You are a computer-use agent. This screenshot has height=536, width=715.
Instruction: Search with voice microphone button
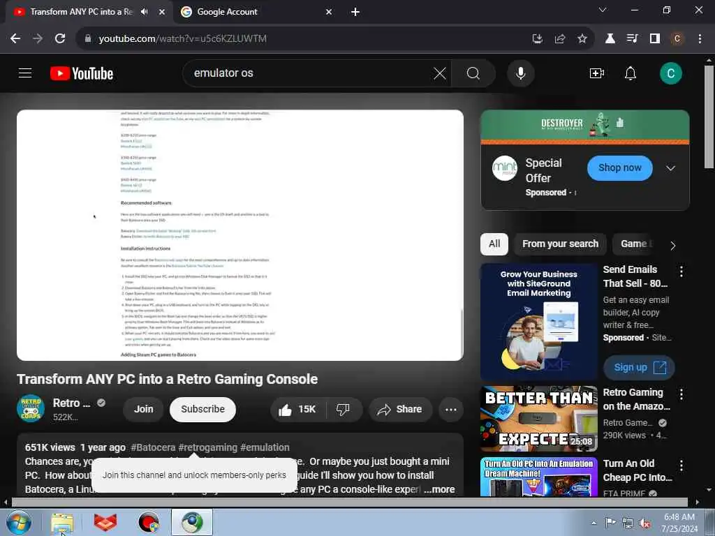[521, 73]
